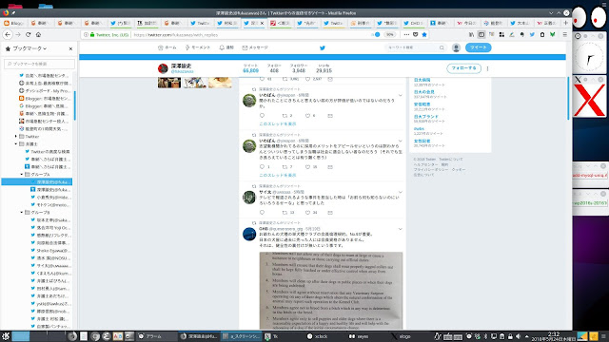Like the サイ太 tweet

(307, 213)
